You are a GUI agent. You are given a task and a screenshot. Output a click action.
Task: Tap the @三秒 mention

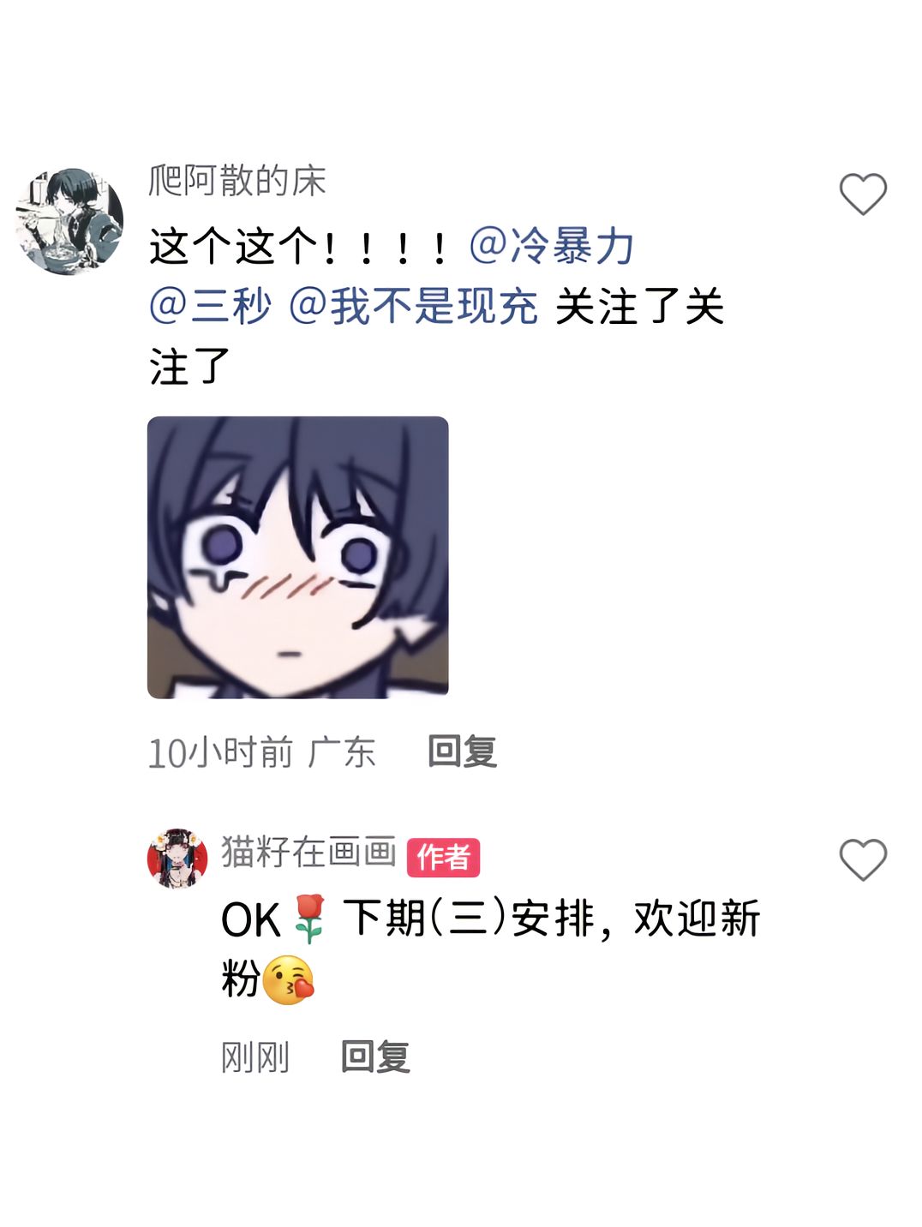(211, 307)
